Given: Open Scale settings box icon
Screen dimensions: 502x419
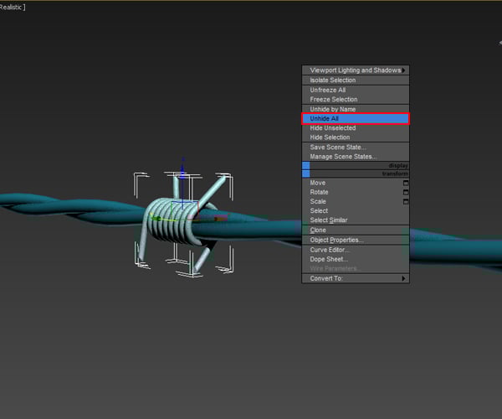Looking at the screenshot, I should 406,201.
